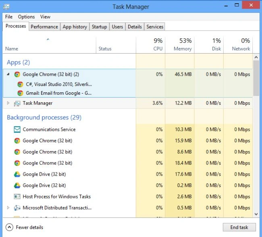Sort processes by the Name column header
Viewport: 262px width, 237px height.
(x=49, y=45)
